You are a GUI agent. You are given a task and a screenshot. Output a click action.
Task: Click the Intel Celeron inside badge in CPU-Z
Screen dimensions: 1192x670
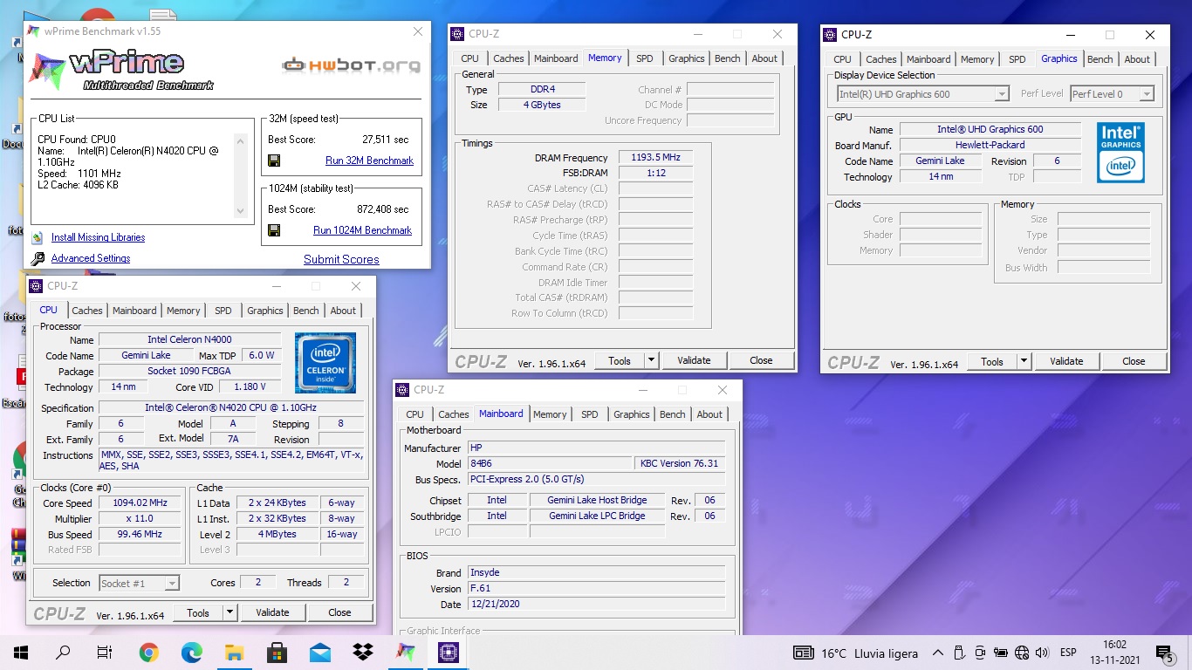325,363
